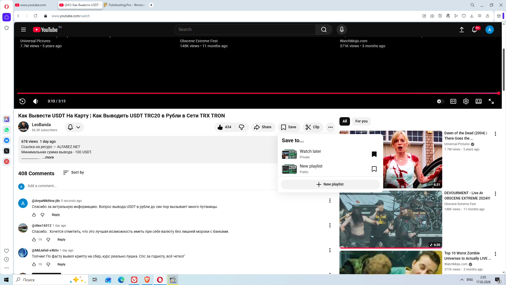The height and width of the screenshot is (285, 506).
Task: Open the hamburger guide menu
Action: click(23, 30)
